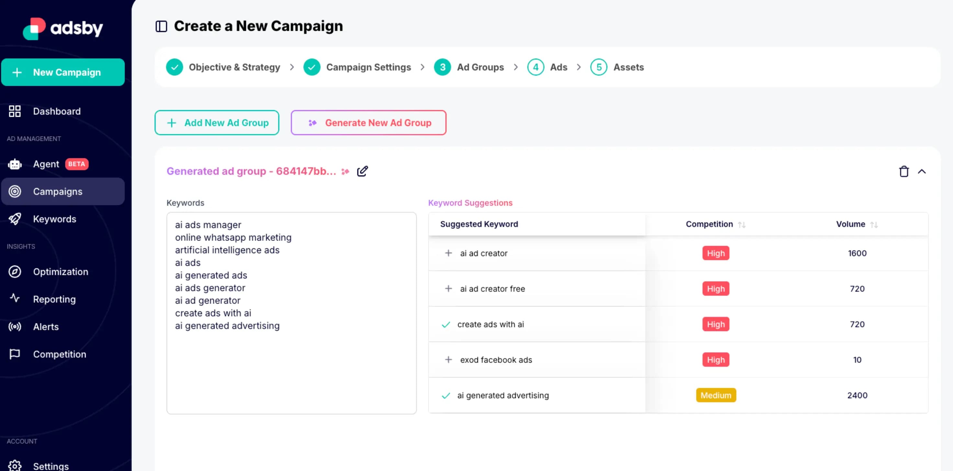953x471 pixels.
Task: Jump ahead to the Ads step
Action: pyautogui.click(x=558, y=67)
